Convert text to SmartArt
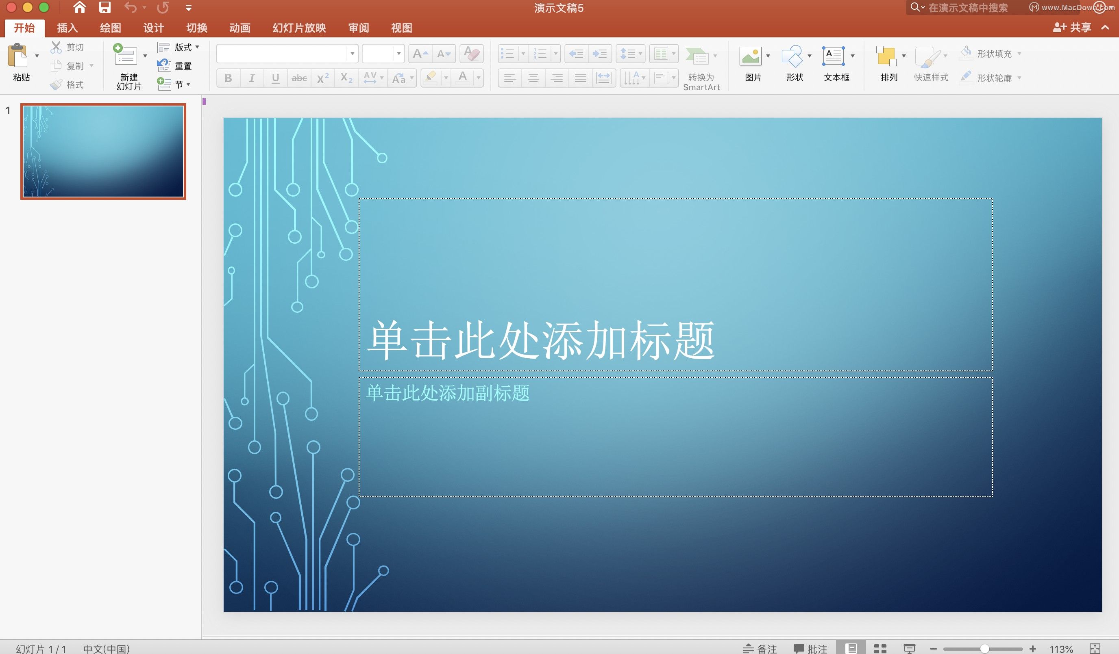The image size is (1119, 654). pos(701,68)
